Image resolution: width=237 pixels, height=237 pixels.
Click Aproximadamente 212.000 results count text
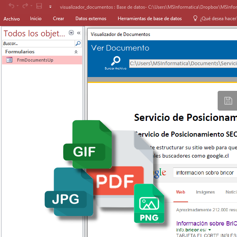[207, 210]
